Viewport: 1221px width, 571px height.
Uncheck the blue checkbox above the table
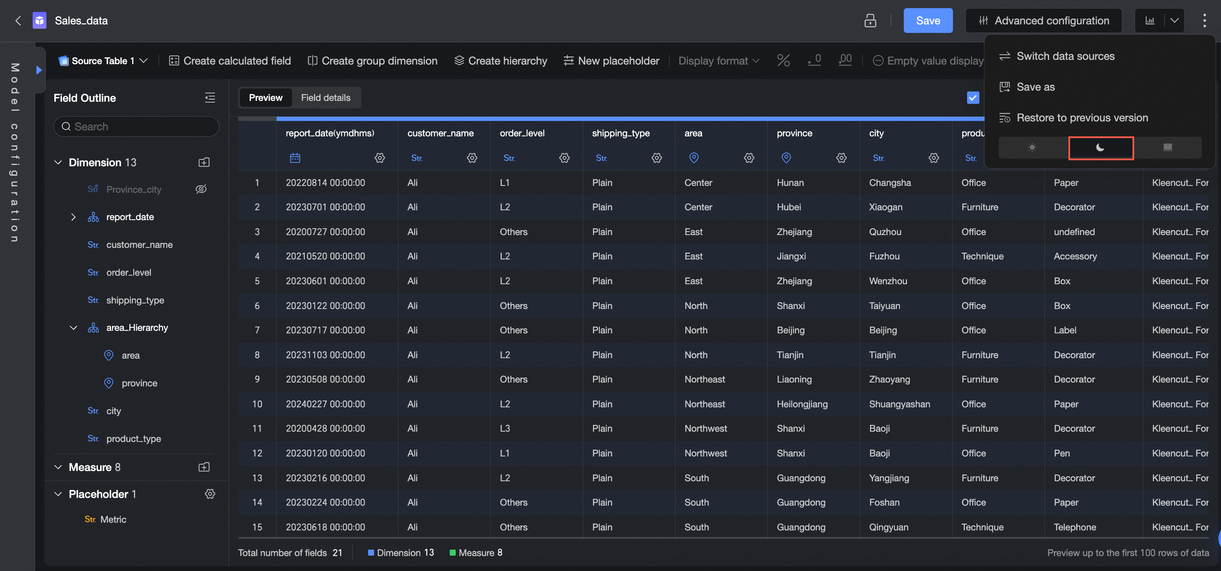click(x=973, y=97)
